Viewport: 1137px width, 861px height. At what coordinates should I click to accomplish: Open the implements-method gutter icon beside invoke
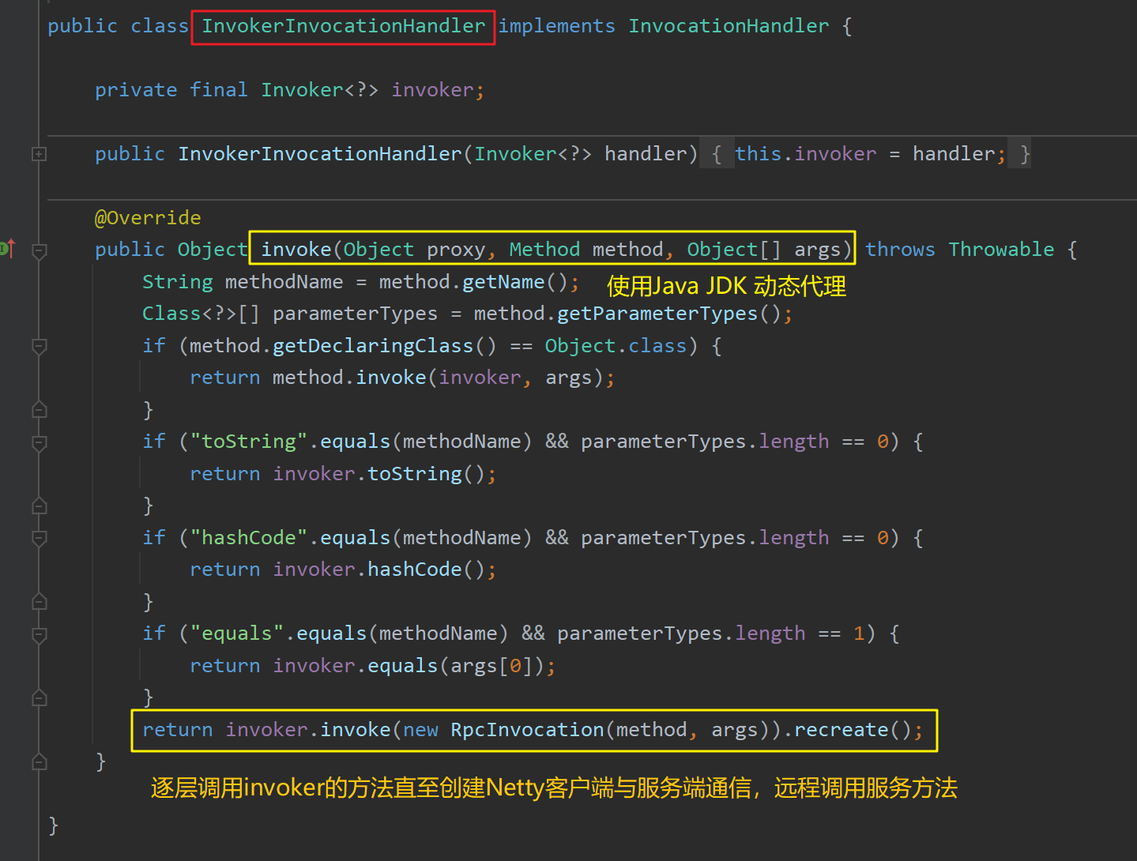[8, 249]
